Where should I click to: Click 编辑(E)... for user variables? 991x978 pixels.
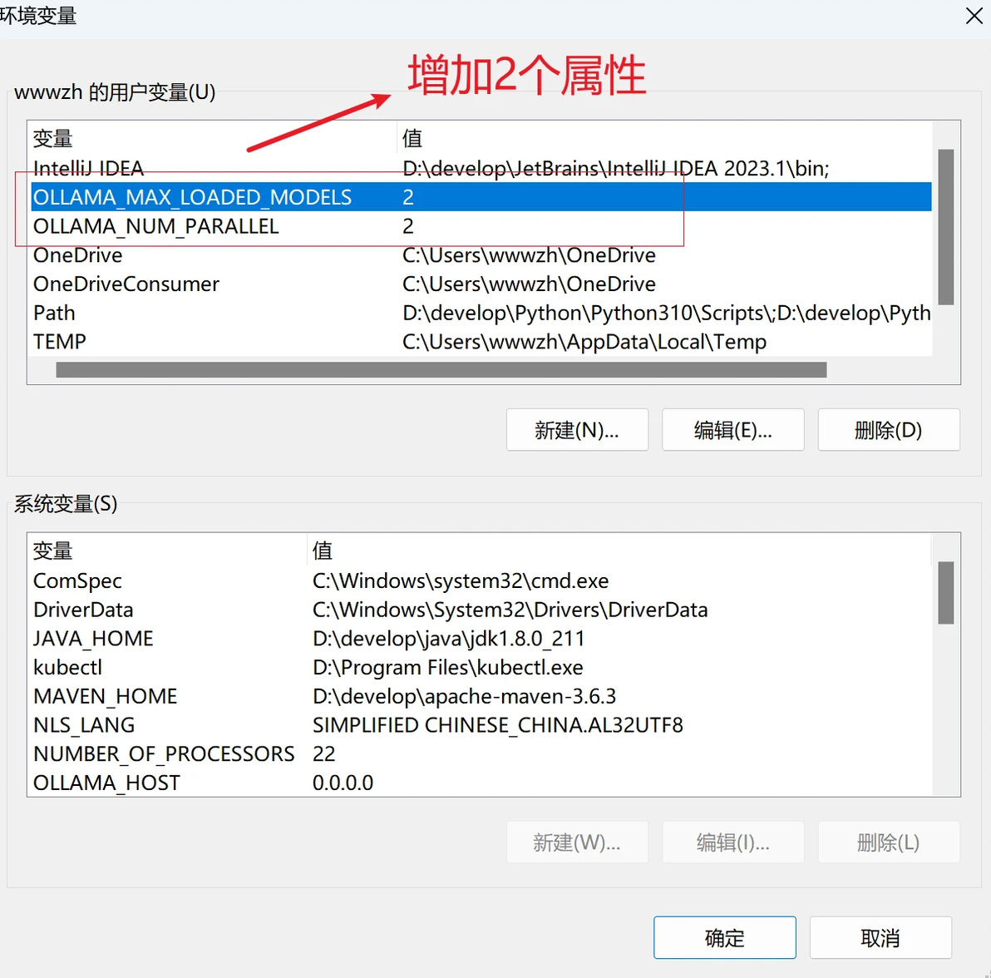[x=733, y=430]
